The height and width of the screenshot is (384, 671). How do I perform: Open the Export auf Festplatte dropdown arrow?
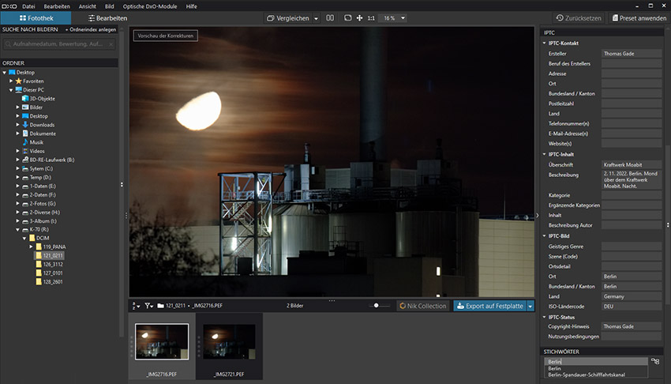[x=530, y=306]
